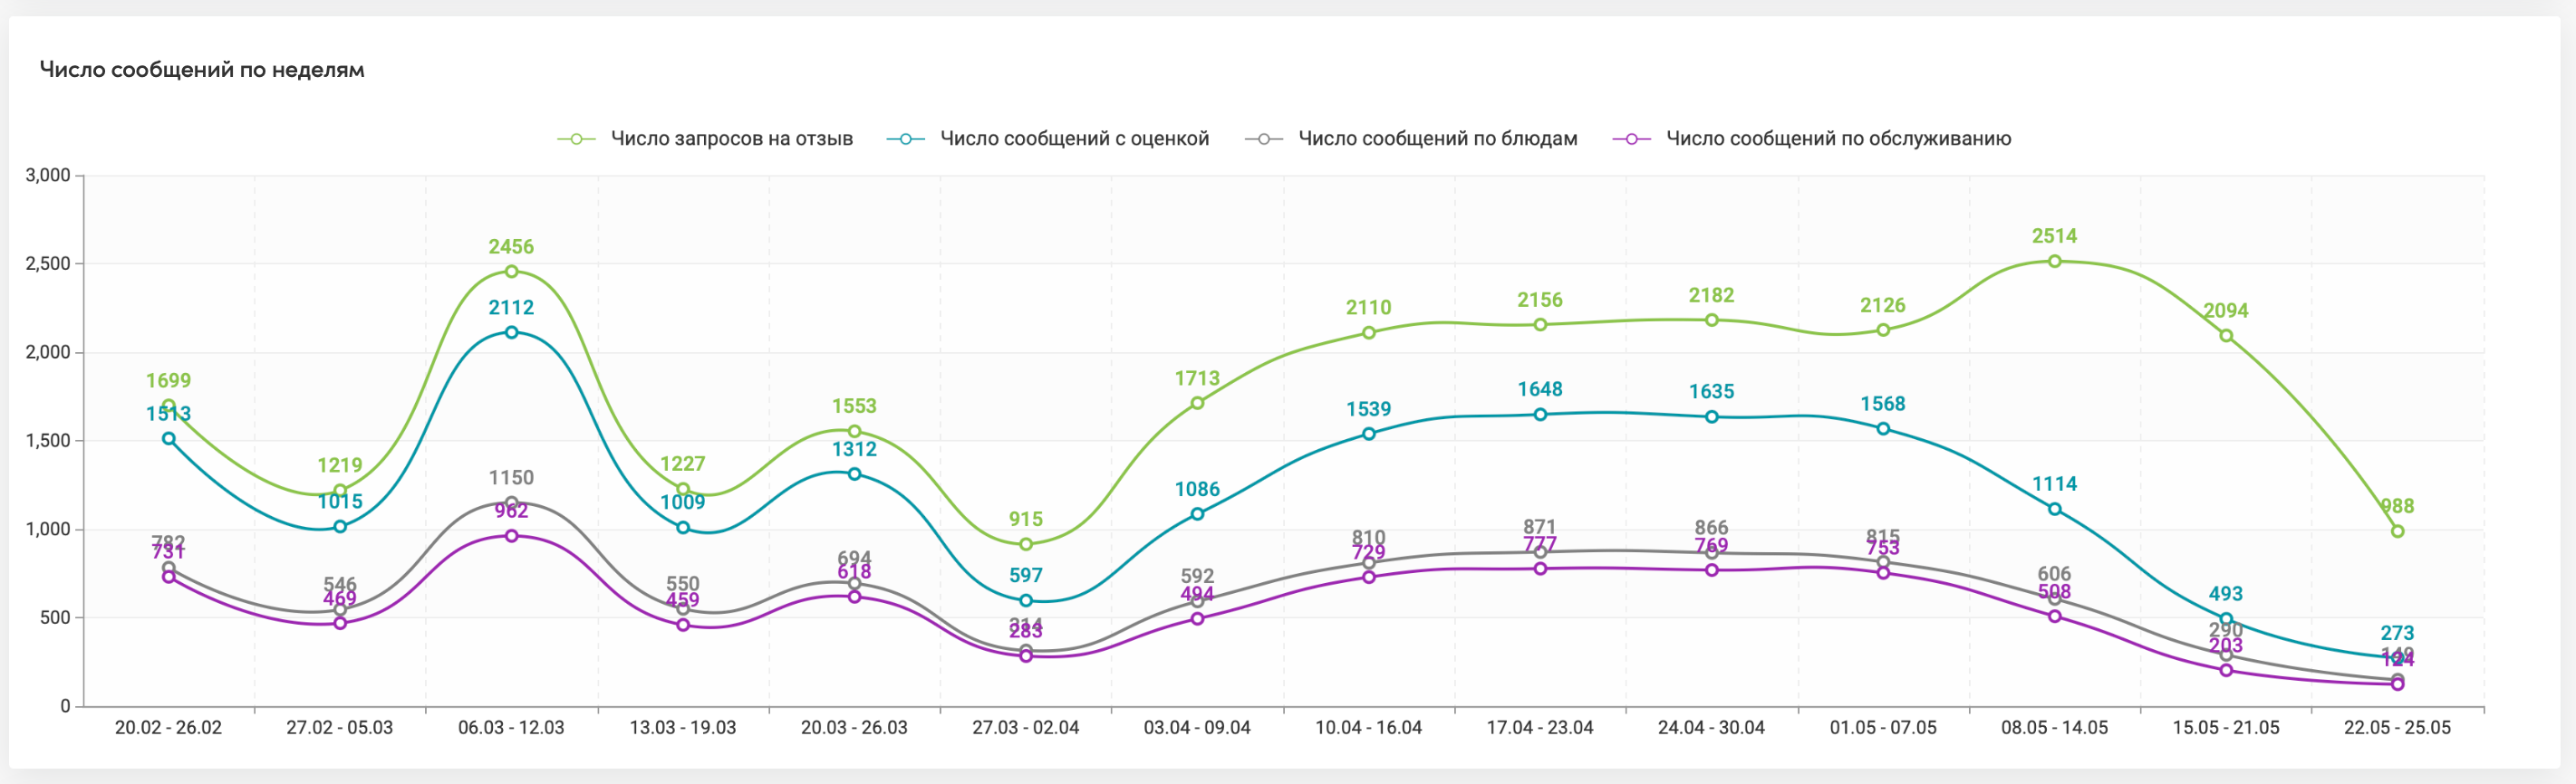
Task: Click the teal value label '1568'
Action: [x=1883, y=405]
